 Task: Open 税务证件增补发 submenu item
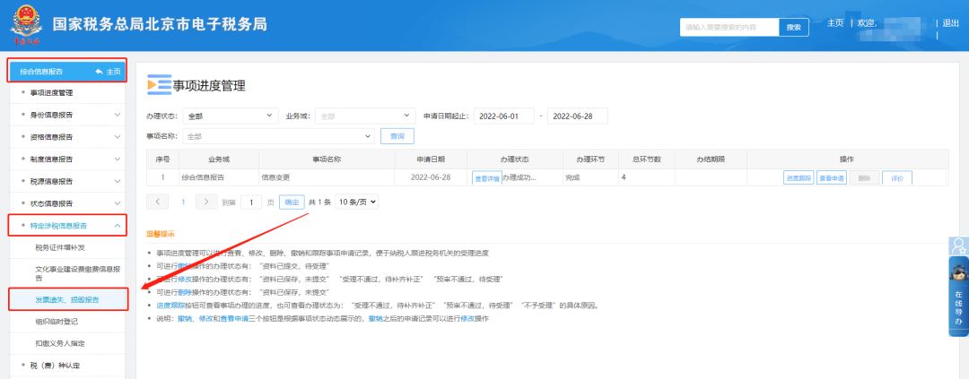coord(60,247)
